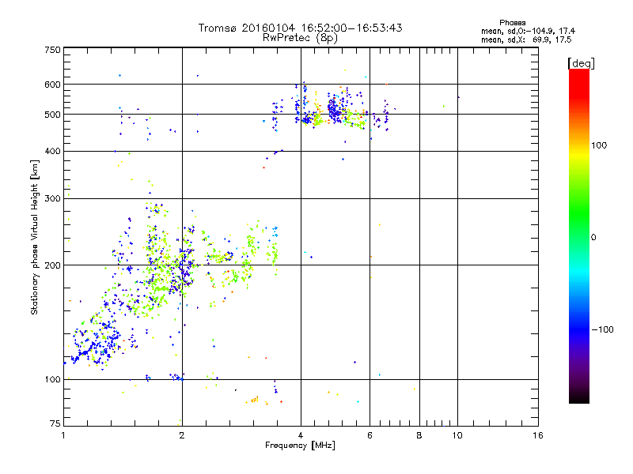Click the '10' frequency tick label

pos(457,435)
